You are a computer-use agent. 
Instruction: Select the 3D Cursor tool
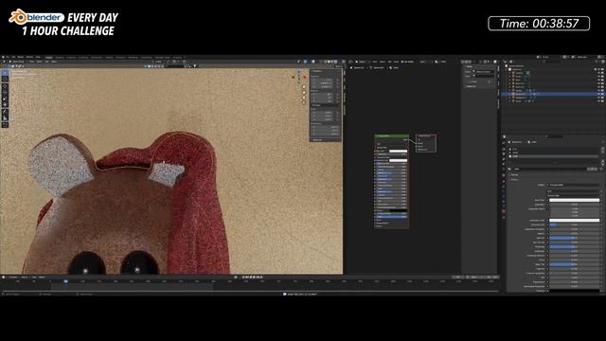pyautogui.click(x=5, y=79)
